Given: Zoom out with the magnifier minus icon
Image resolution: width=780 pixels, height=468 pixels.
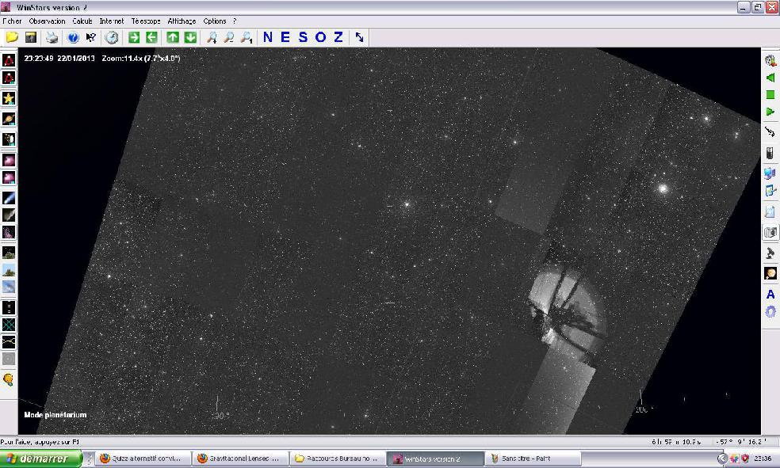Looking at the screenshot, I should pyautogui.click(x=229, y=37).
